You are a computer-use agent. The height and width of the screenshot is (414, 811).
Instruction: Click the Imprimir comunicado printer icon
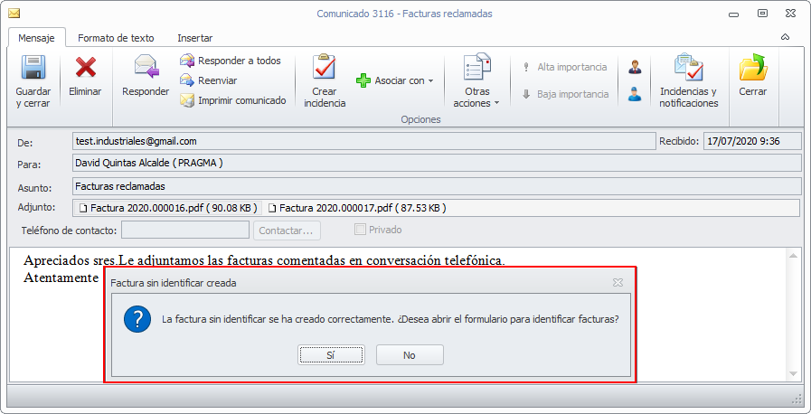(x=187, y=100)
